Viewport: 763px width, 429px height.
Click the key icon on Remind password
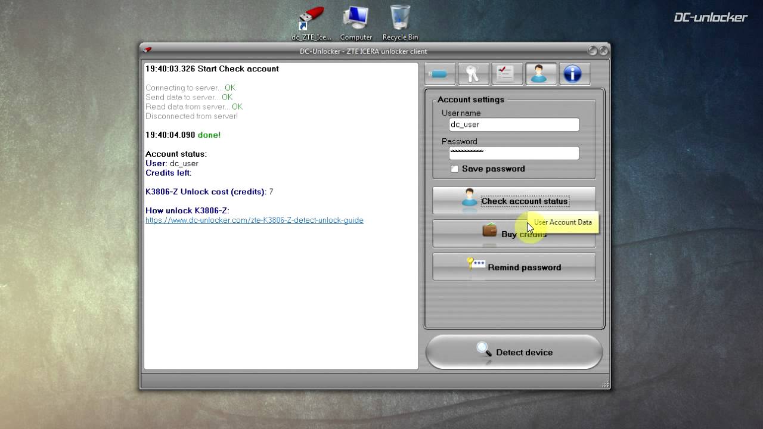(x=476, y=264)
